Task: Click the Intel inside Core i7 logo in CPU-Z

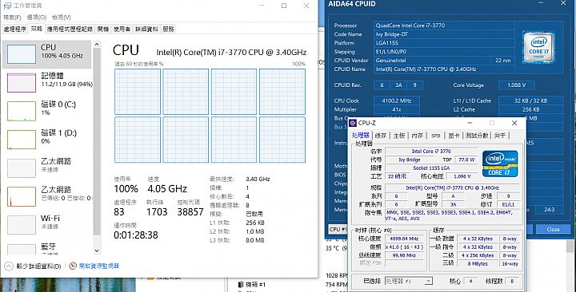Action: (x=500, y=164)
